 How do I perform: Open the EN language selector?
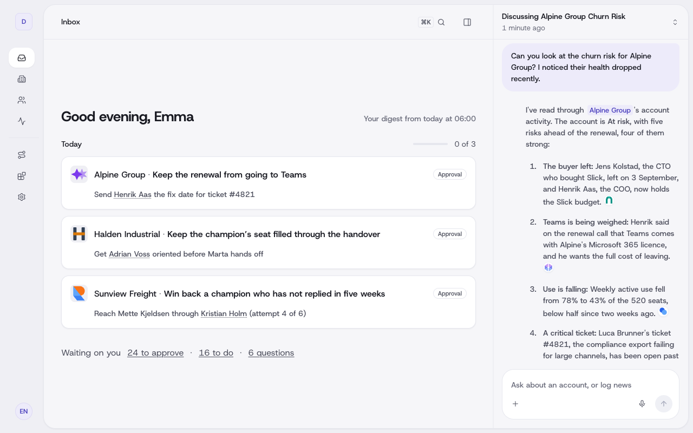click(x=24, y=411)
